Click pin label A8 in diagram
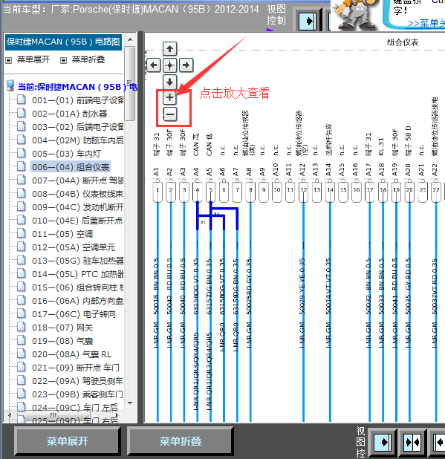This screenshot has height=459, width=445. (249, 172)
